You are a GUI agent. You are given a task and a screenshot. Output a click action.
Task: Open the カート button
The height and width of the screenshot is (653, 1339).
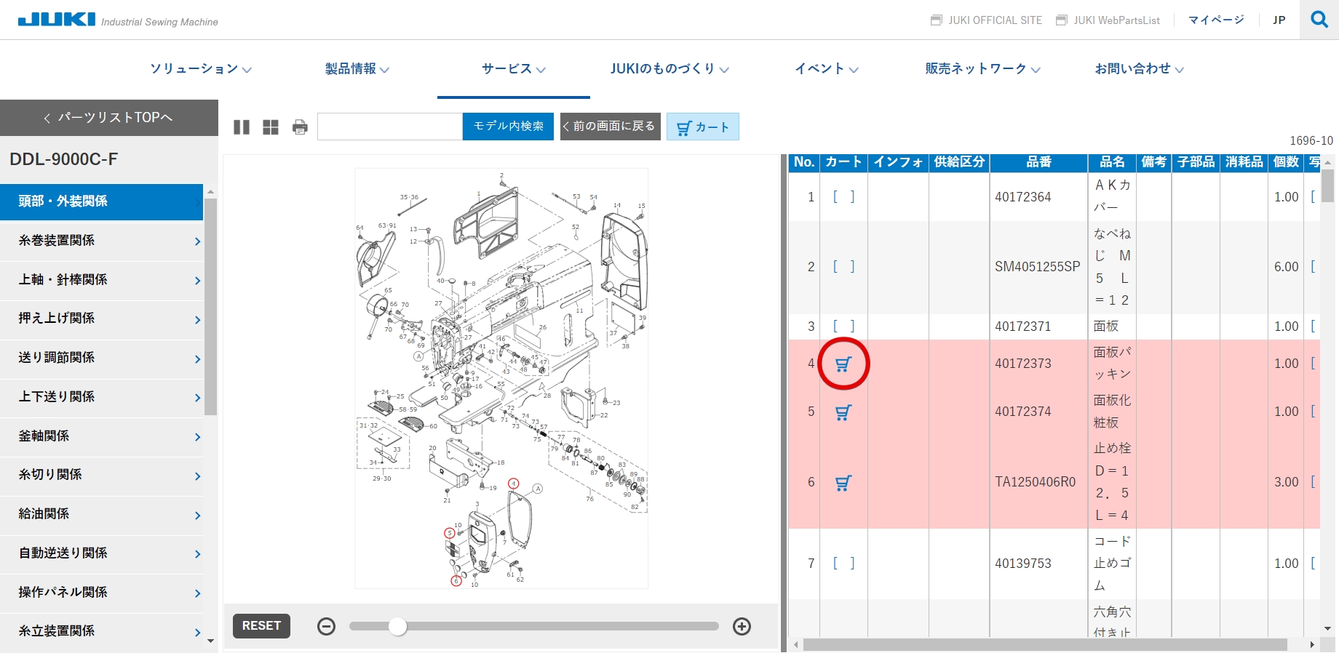[x=703, y=127]
